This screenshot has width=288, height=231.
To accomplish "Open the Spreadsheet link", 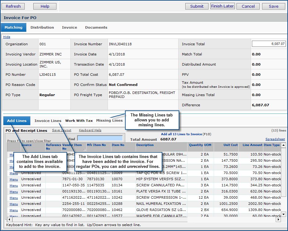I will click(x=275, y=139).
